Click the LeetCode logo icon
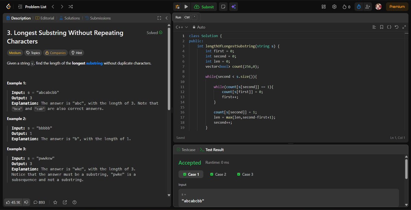Screen dimensions: 411x210 8,7
